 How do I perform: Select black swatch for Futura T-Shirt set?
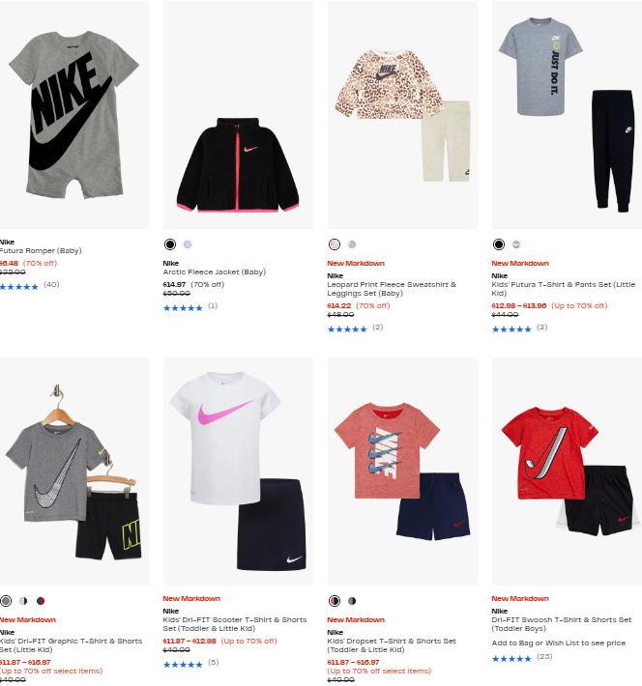tap(498, 244)
